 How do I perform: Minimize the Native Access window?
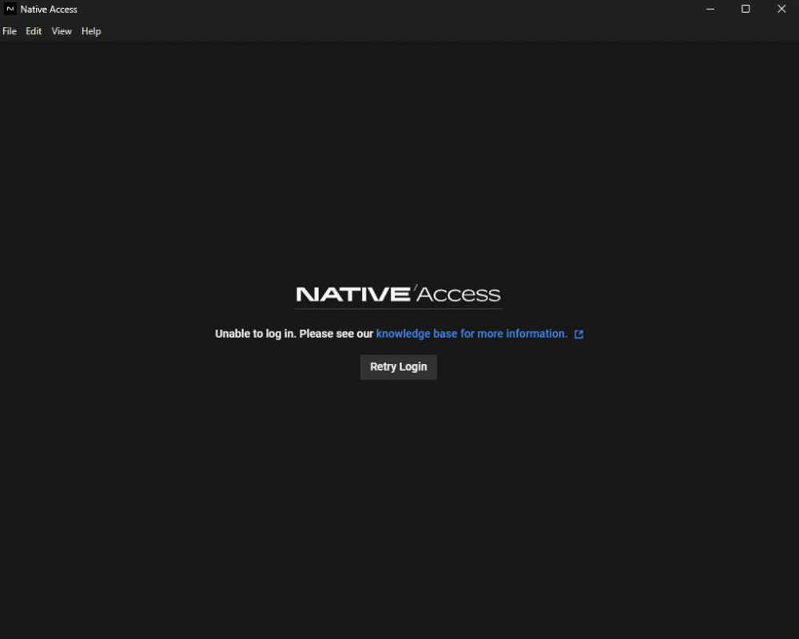point(710,9)
